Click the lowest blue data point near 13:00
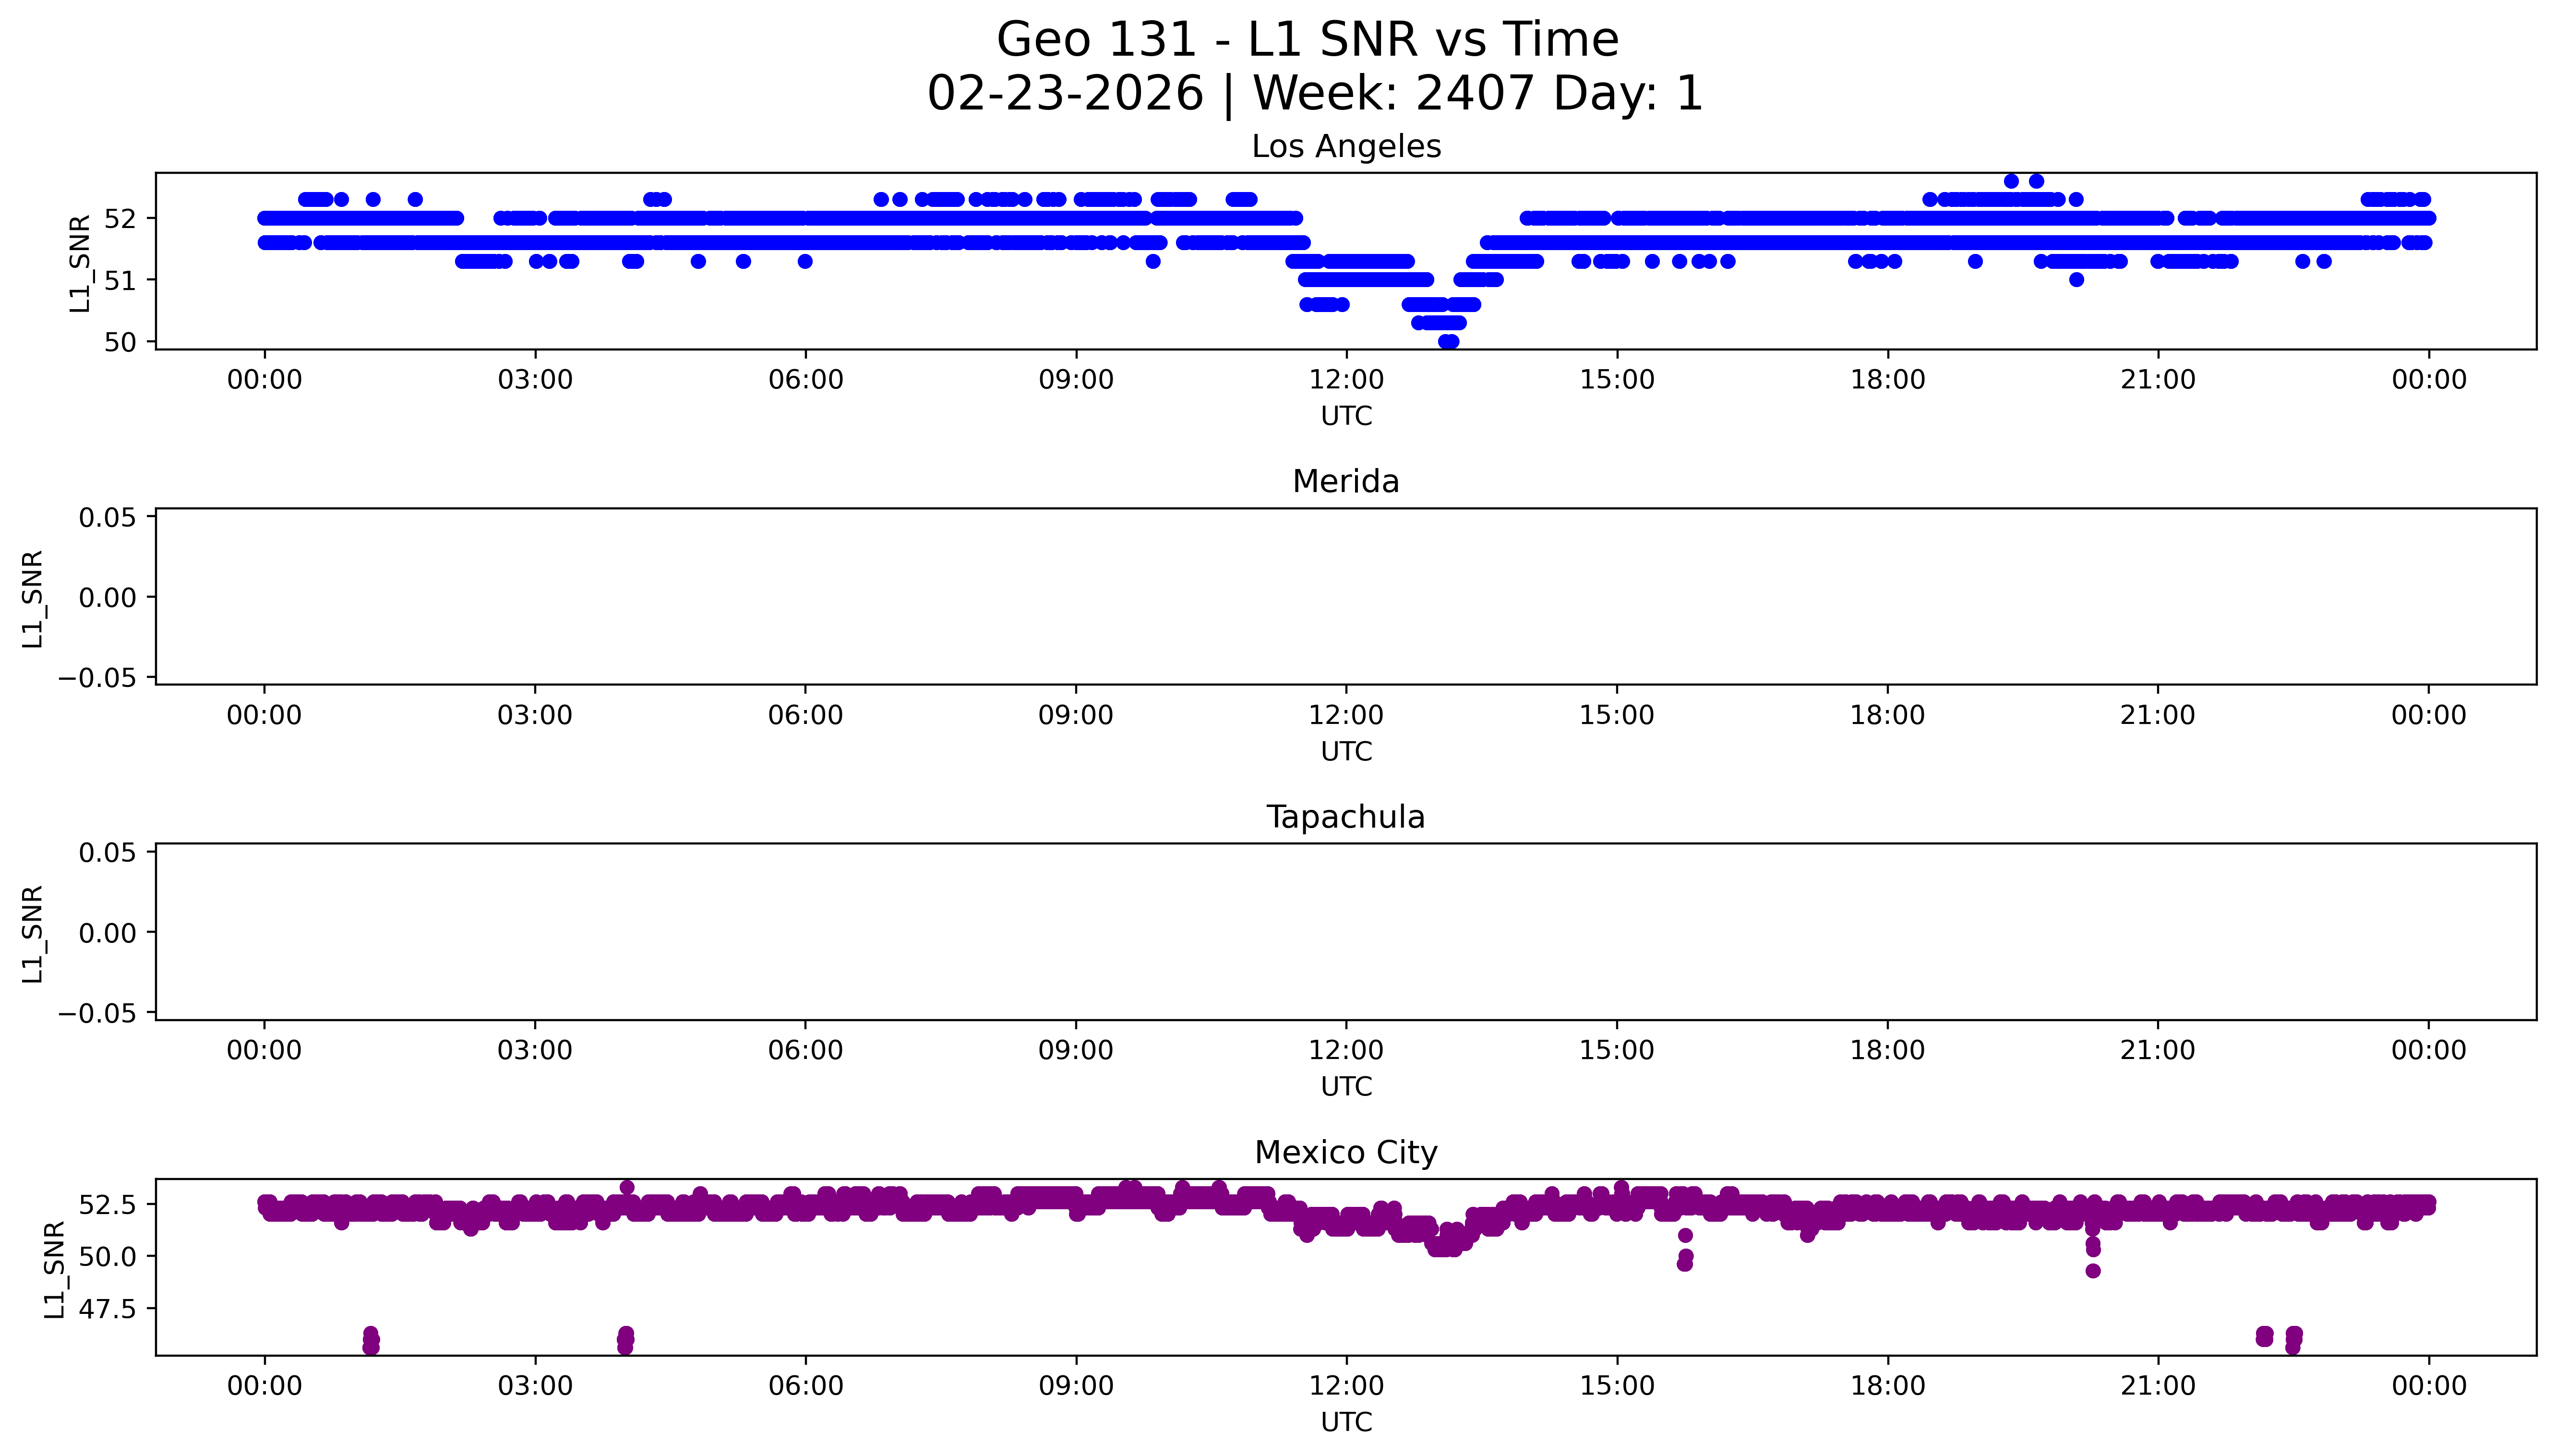 (1449, 341)
